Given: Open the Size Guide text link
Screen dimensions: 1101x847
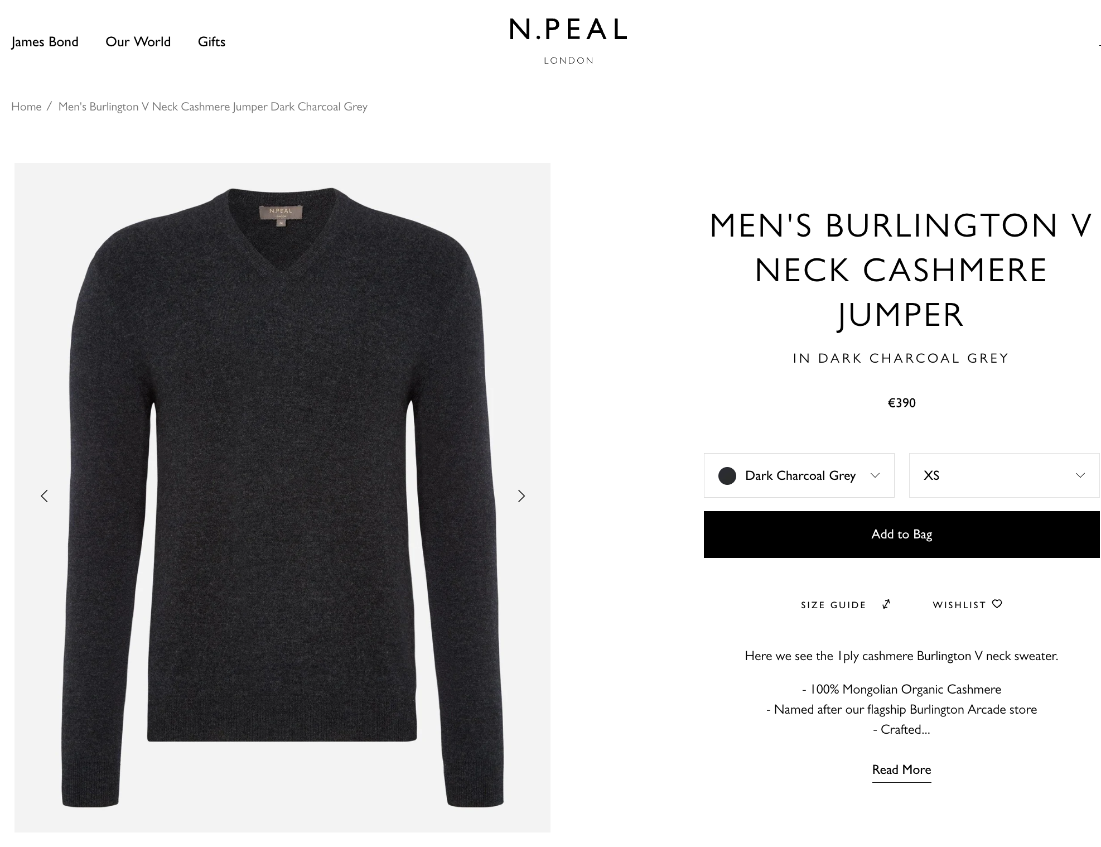Looking at the screenshot, I should pyautogui.click(x=833, y=605).
